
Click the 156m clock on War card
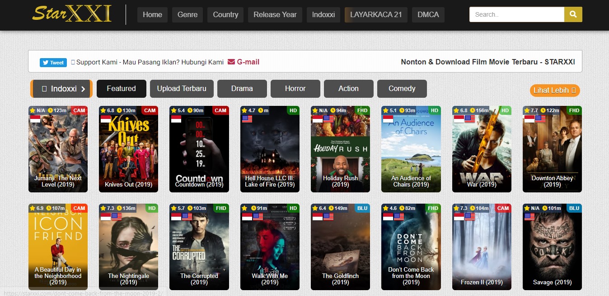(x=479, y=110)
